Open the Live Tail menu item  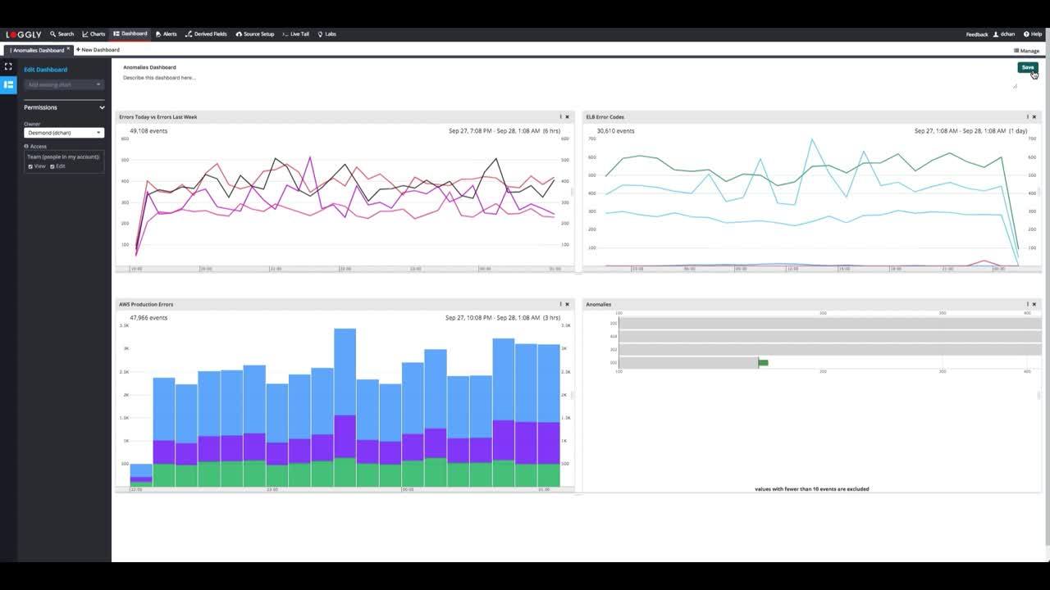point(295,34)
